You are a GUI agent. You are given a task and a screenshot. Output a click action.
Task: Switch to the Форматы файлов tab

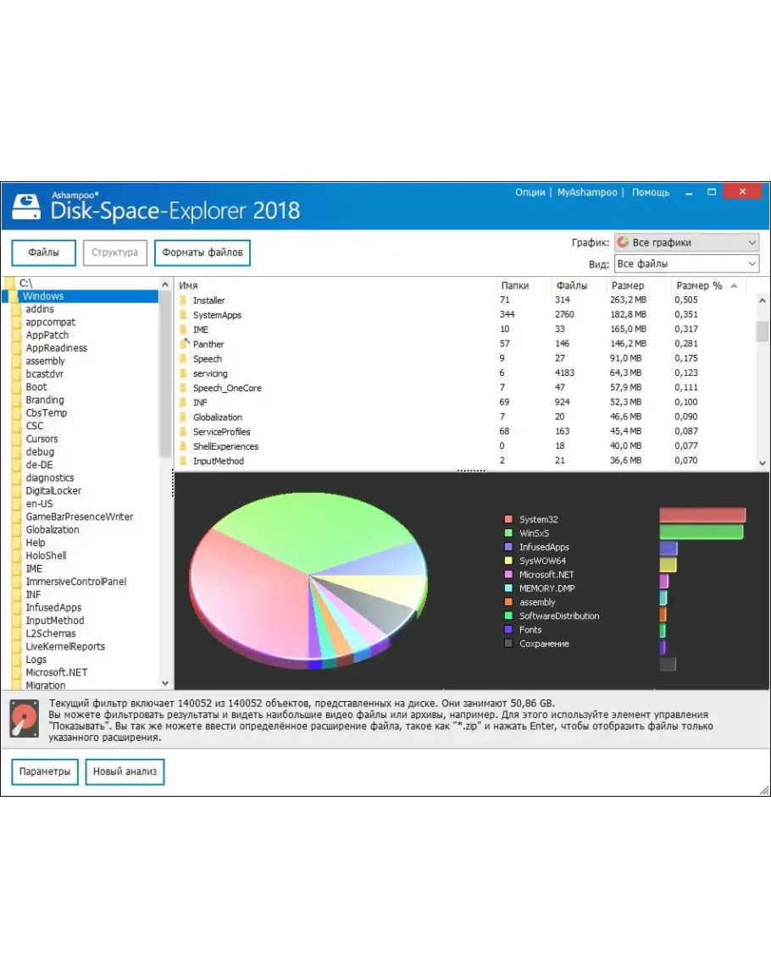tap(202, 252)
